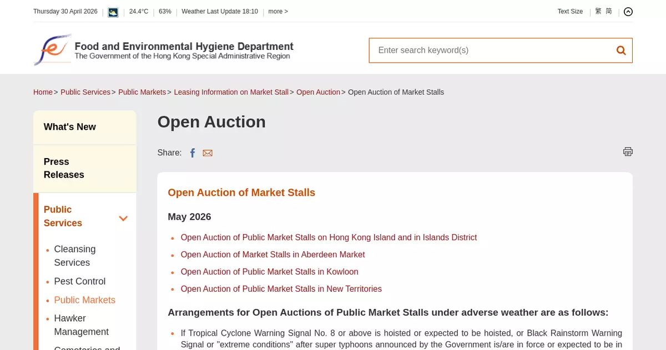The width and height of the screenshot is (666, 350).
Task: Click the print page icon
Action: point(628,151)
